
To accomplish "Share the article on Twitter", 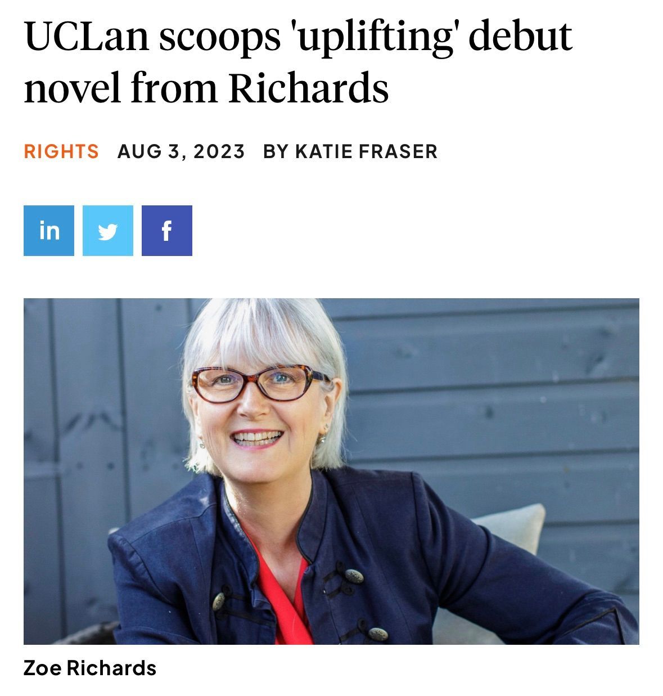I will pos(108,231).
